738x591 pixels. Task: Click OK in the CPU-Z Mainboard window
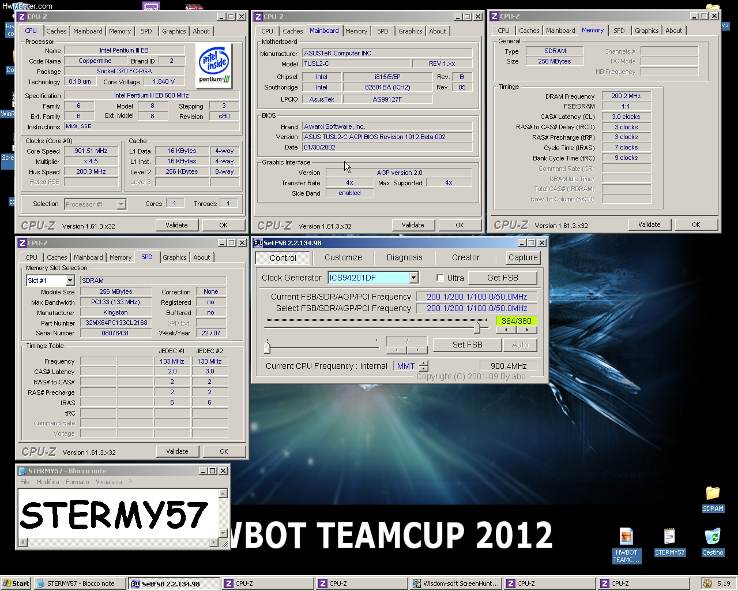point(460,225)
